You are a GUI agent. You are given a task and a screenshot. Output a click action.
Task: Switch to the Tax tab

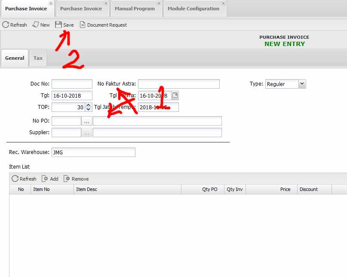tap(38, 58)
